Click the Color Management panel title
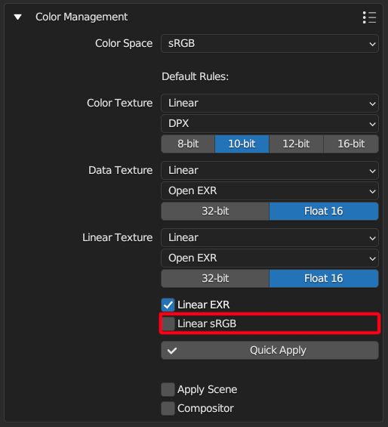 (x=82, y=17)
